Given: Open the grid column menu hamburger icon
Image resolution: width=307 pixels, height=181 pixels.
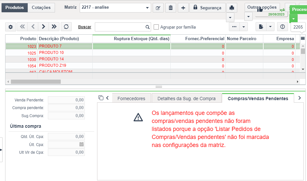Looking at the screenshot, I should (x=303, y=39).
